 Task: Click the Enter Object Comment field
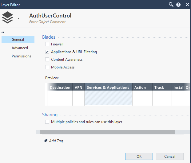[47, 22]
